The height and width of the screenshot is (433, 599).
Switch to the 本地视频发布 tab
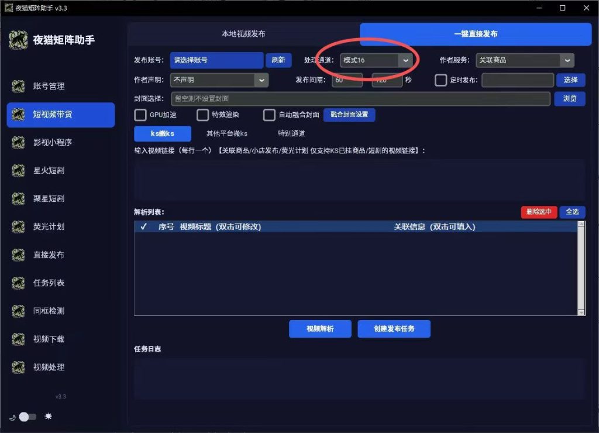243,34
